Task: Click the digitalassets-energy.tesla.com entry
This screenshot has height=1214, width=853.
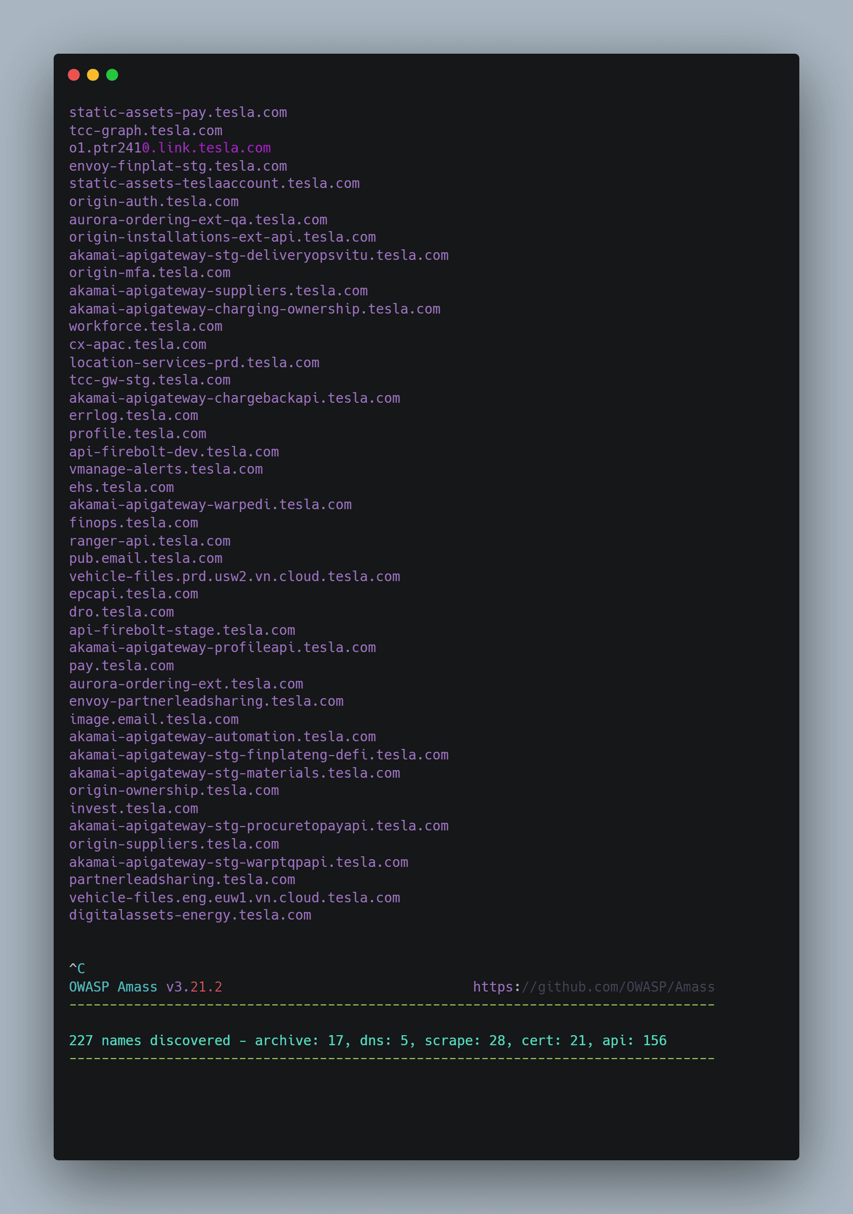Action: click(190, 915)
